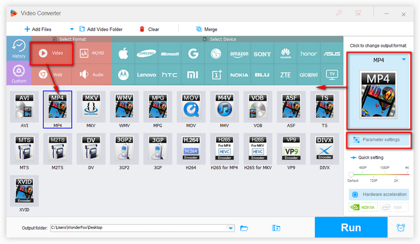Screen dimensions: 420x244
Task: Open the ASUS device category
Action: click(332, 53)
